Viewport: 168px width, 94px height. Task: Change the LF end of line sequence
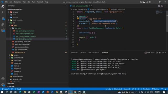pyautogui.click(x=138, y=89)
